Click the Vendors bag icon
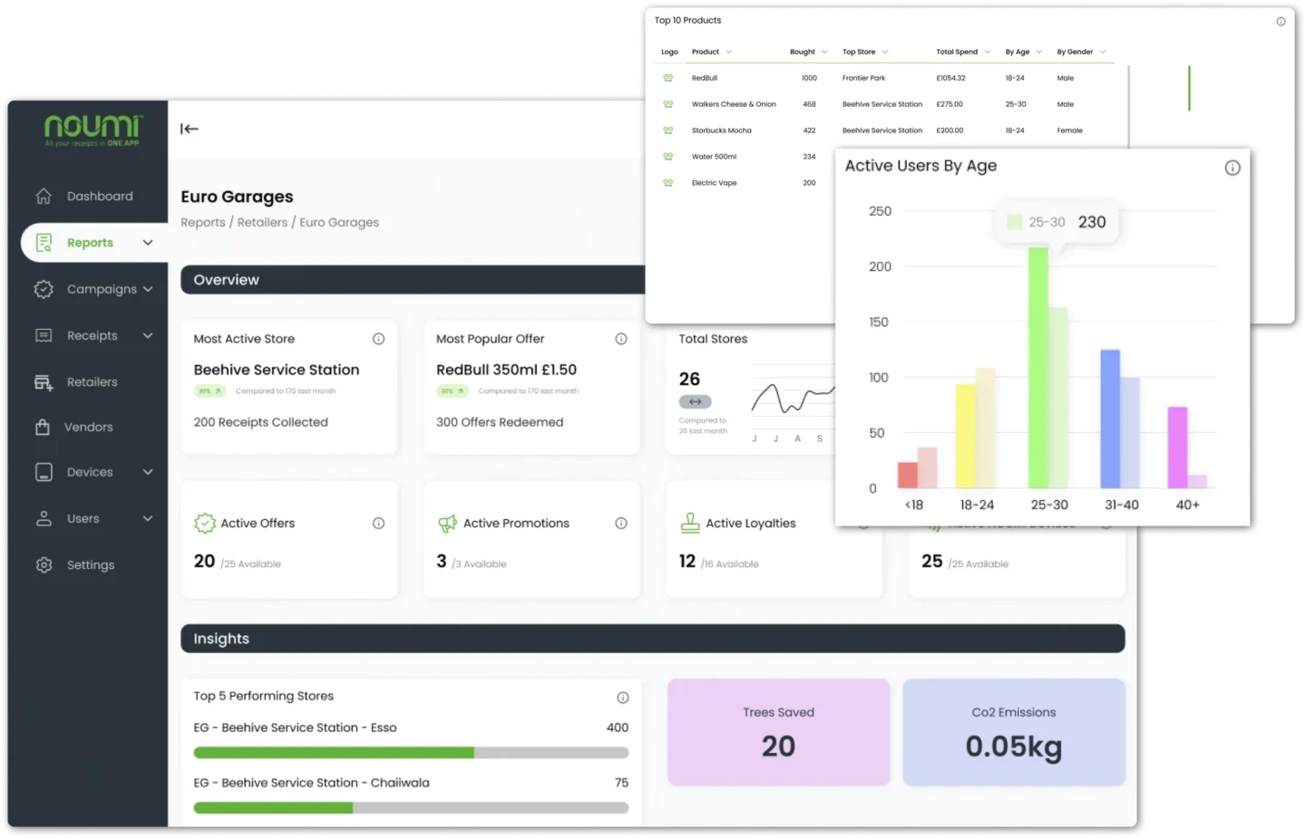1306x838 pixels. (x=43, y=427)
